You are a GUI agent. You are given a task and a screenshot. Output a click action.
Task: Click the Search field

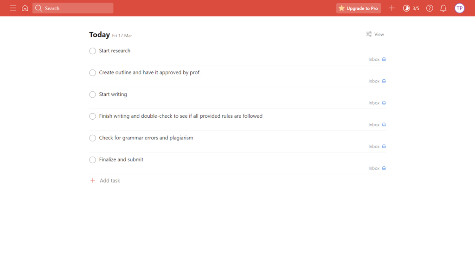[73, 8]
